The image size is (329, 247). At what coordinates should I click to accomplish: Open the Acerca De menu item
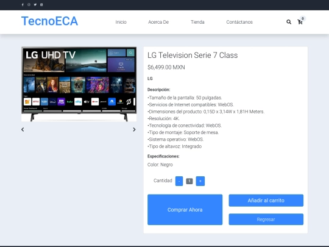(158, 22)
